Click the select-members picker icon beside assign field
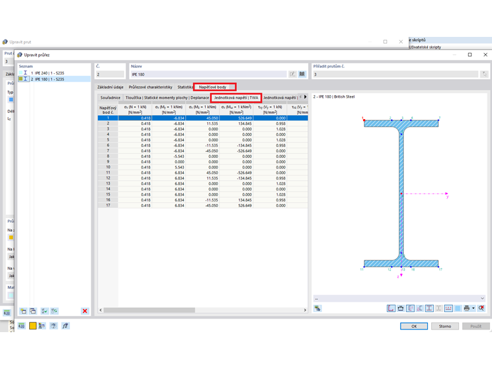The width and height of the screenshot is (492, 369). coord(484,74)
